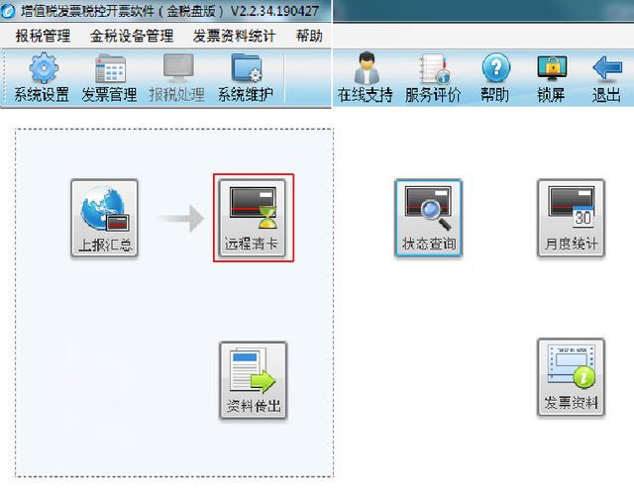
Task: Select 报税处理 monitor icon in toolbar
Action: pyautogui.click(x=177, y=77)
